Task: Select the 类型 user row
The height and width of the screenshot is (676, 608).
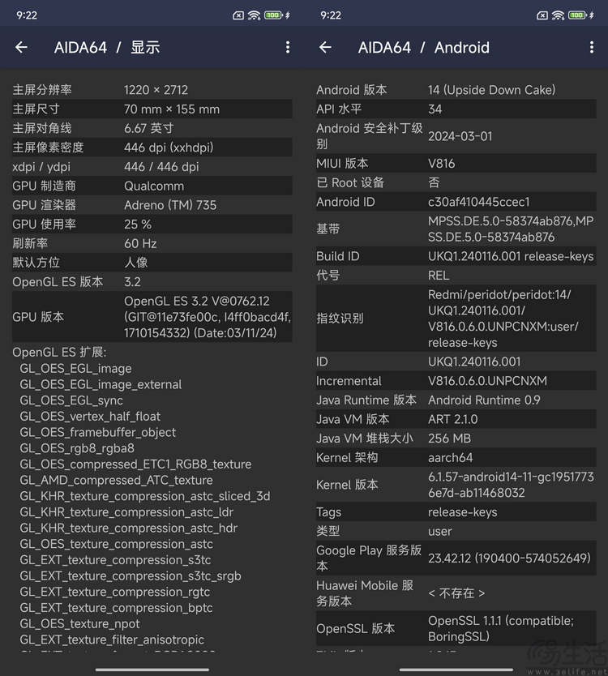Action: coord(456,531)
